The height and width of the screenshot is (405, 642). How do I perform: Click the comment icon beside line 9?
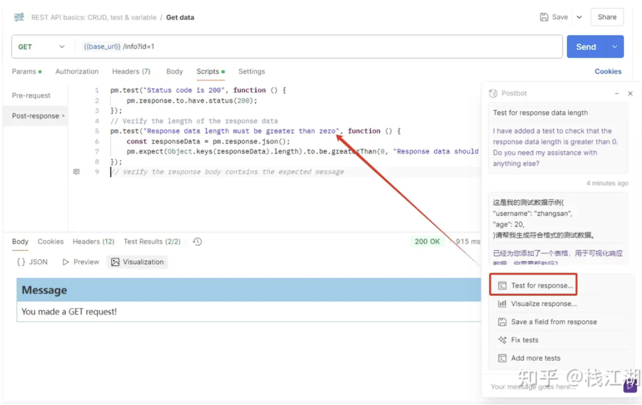(76, 172)
